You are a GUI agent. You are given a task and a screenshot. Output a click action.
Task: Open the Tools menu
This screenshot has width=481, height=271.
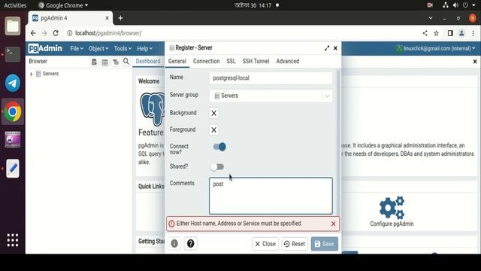123,48
